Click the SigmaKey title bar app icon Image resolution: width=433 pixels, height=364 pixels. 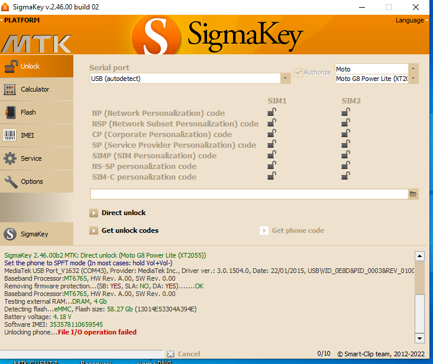[x=5, y=7]
